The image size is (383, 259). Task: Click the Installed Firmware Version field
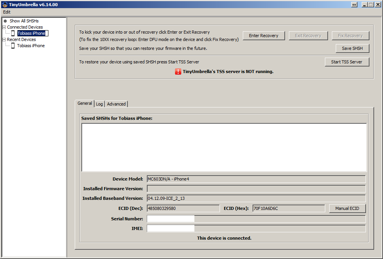256,189
